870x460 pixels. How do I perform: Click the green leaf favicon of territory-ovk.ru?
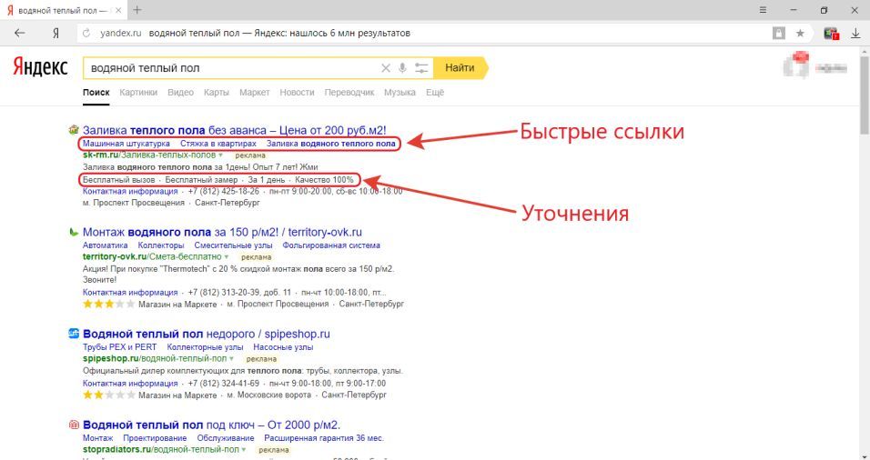(x=73, y=232)
